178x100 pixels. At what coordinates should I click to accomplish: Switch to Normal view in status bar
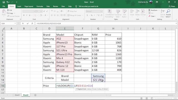pyautogui.click(x=141, y=98)
